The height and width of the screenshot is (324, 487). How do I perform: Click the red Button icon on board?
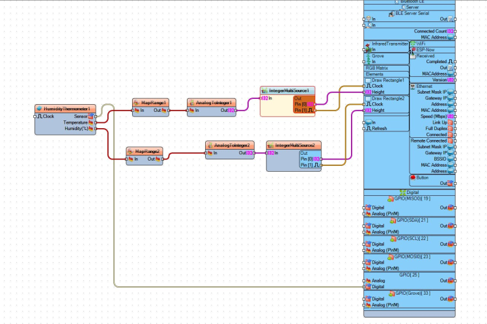coord(413,177)
